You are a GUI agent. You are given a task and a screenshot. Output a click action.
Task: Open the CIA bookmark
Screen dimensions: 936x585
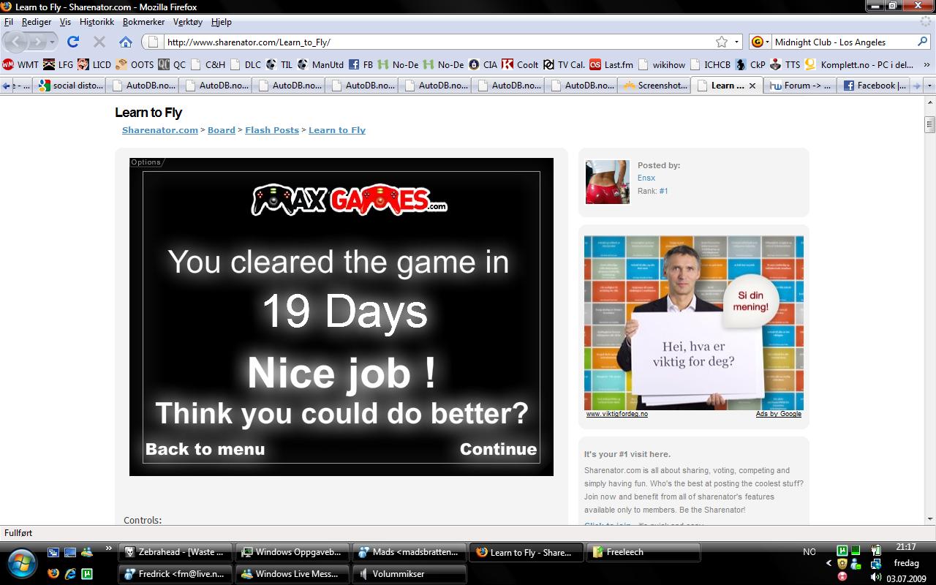pos(483,64)
